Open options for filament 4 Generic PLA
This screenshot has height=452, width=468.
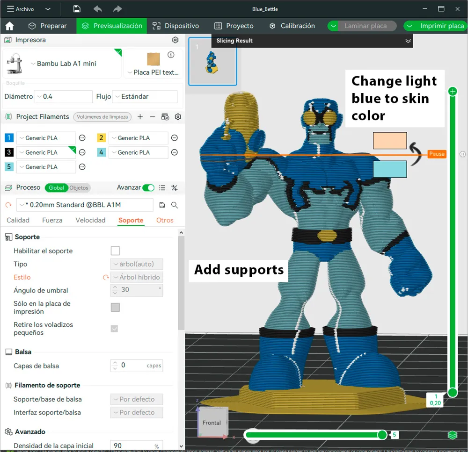(174, 152)
